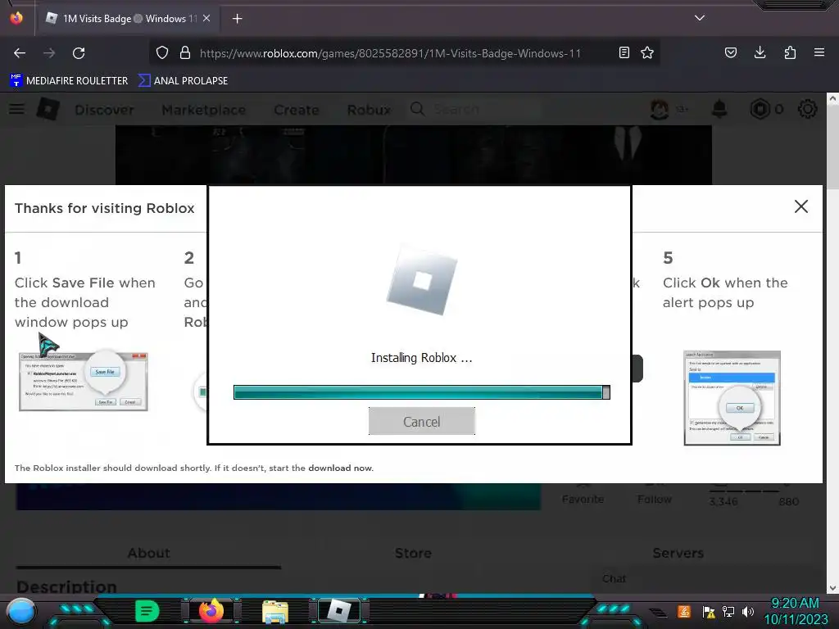Click the download now link
839x629 pixels.
pyautogui.click(x=340, y=468)
